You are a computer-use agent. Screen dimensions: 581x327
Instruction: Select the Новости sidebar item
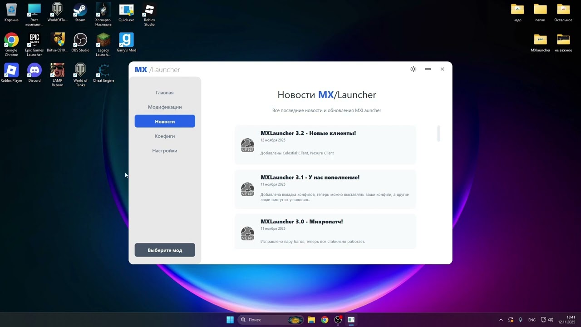(165, 121)
